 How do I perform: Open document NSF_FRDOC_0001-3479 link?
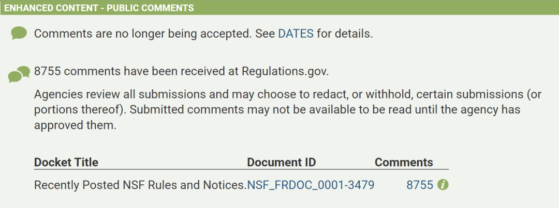(x=311, y=185)
